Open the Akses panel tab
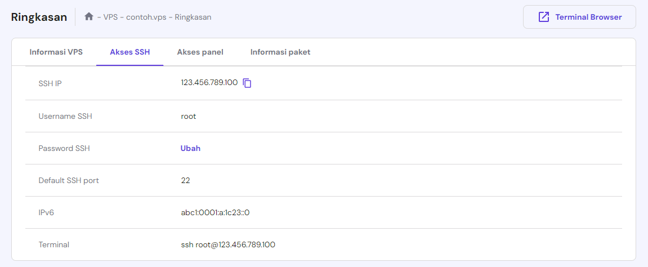Screen dimensions: 648x267 pyautogui.click(x=200, y=52)
